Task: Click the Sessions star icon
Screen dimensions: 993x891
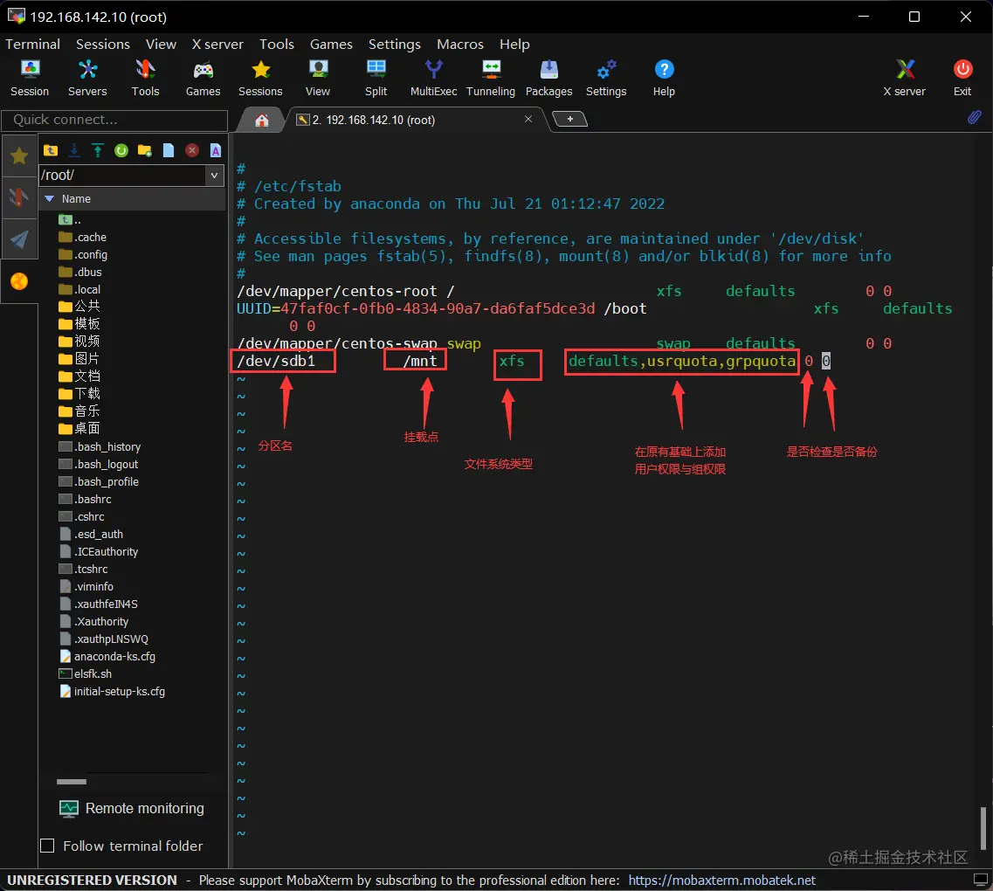Action: click(260, 78)
